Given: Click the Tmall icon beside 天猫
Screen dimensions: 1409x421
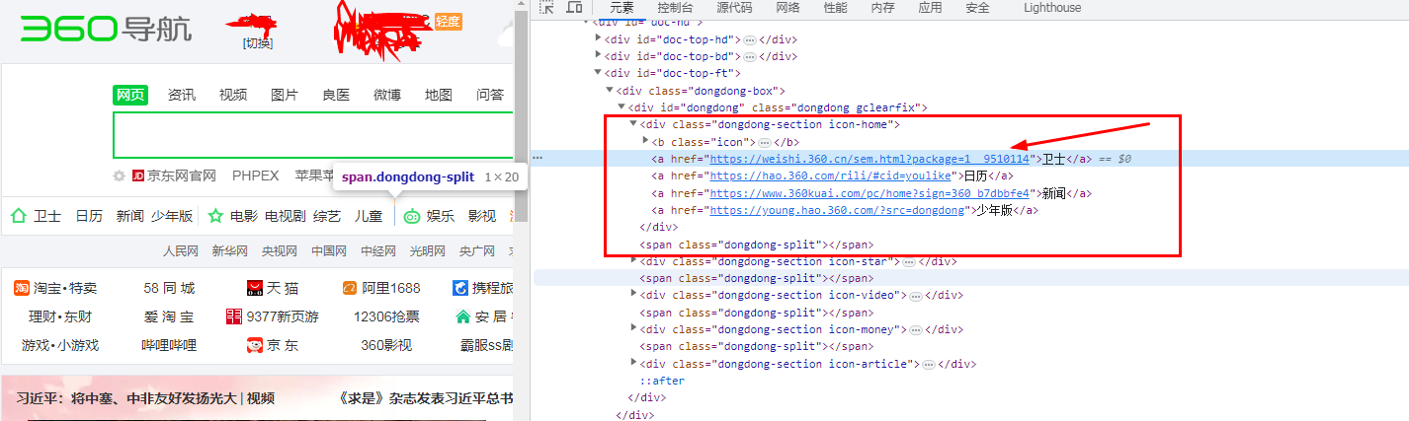Looking at the screenshot, I should (255, 288).
